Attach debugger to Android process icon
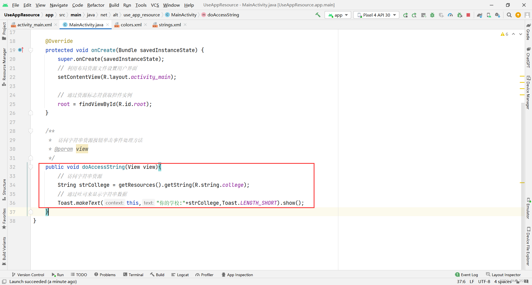 [460, 15]
